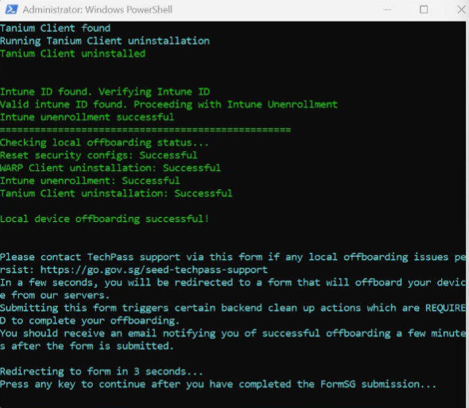Click 'WARP Client uninstallation: Successful' line

(x=110, y=168)
